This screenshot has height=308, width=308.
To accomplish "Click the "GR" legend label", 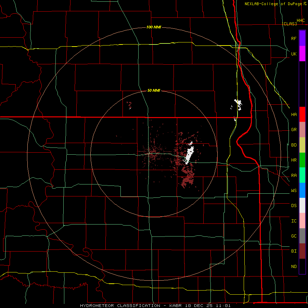I will [294, 130].
